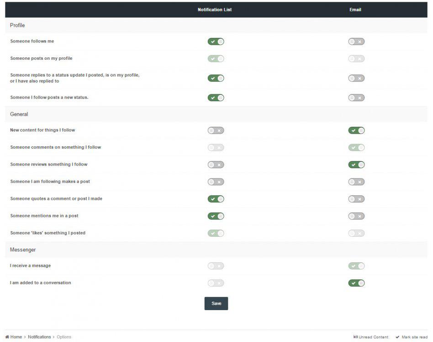Click Mark site read link
433x342 pixels.
pos(414,337)
